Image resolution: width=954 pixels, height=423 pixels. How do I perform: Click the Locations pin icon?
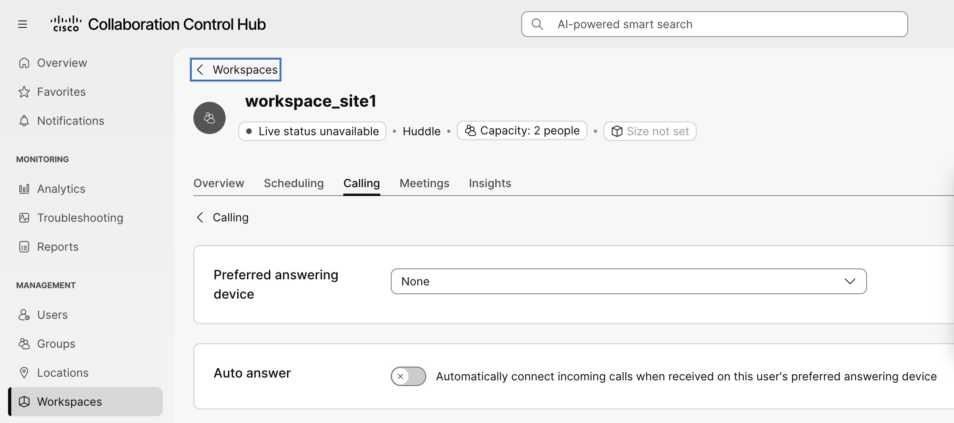(x=24, y=373)
